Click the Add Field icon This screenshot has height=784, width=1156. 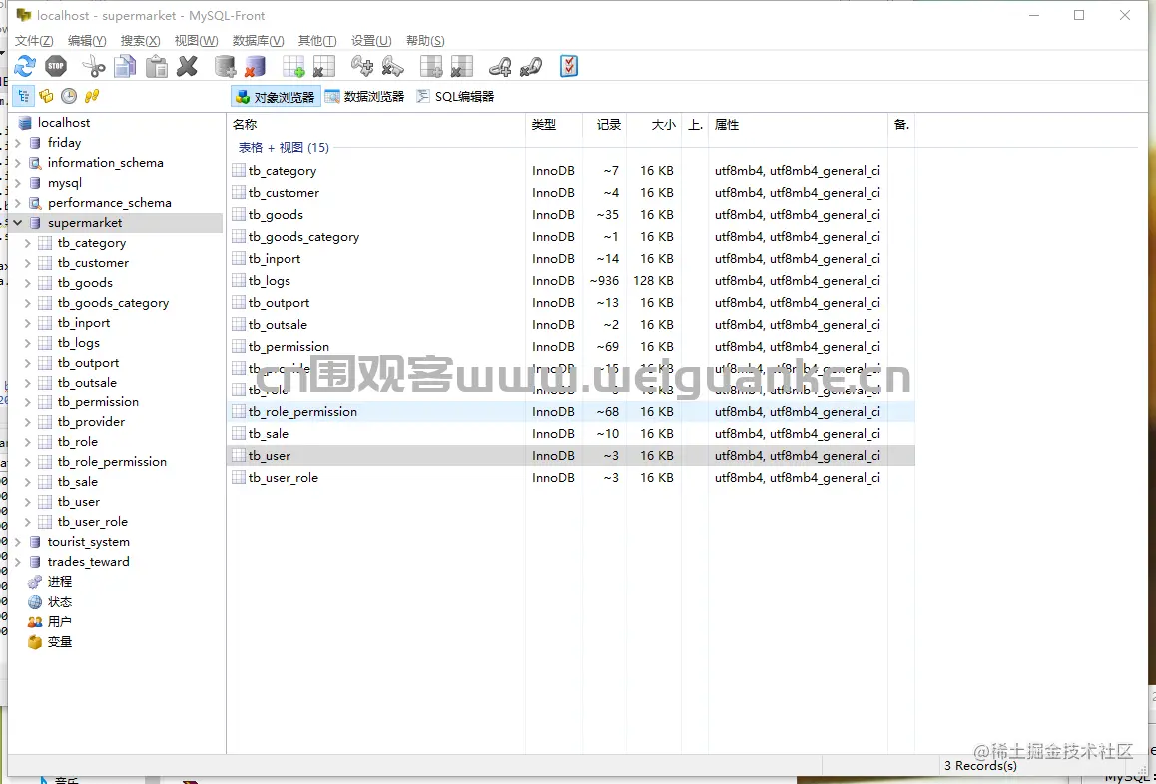[x=431, y=66]
